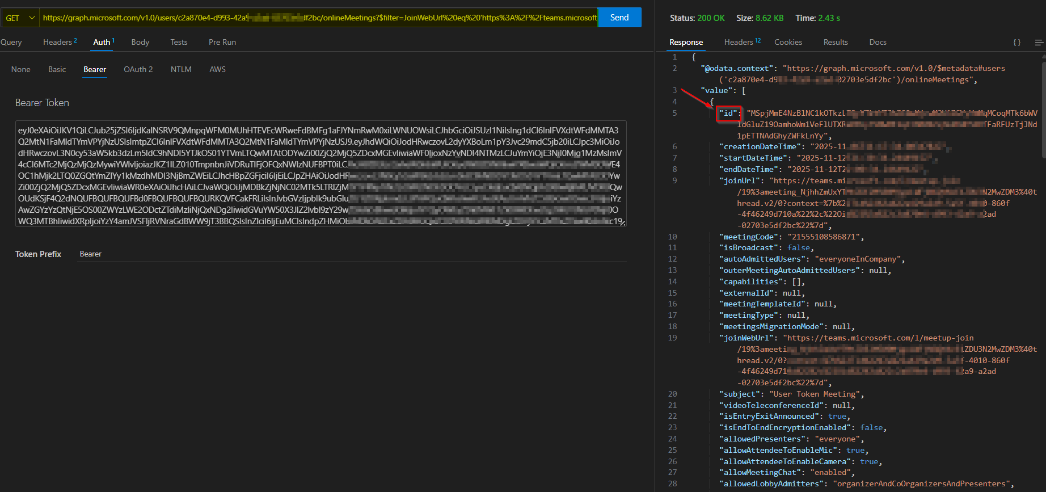Image resolution: width=1046 pixels, height=492 pixels.
Task: Select OAuth 2 auth type
Action: pyautogui.click(x=138, y=69)
